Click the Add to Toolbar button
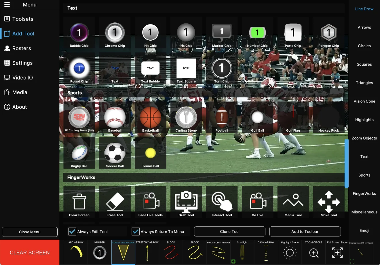The width and height of the screenshot is (380, 265). (x=305, y=232)
